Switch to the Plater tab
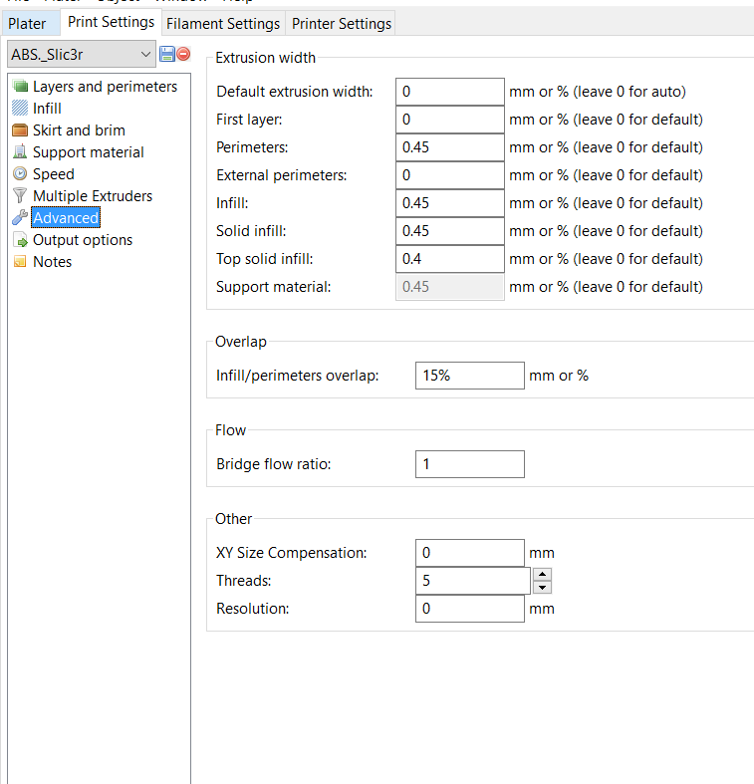The height and width of the screenshot is (784, 754). 27,23
